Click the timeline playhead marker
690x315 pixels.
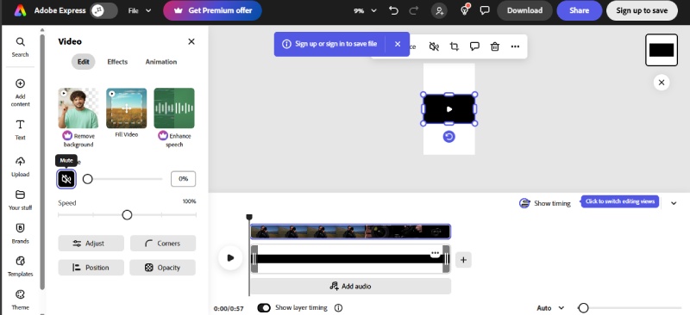[x=249, y=217]
